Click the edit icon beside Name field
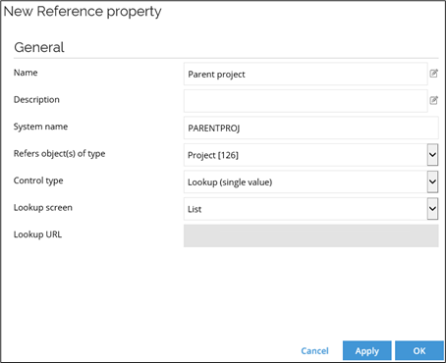This screenshot has width=446, height=363. click(434, 74)
